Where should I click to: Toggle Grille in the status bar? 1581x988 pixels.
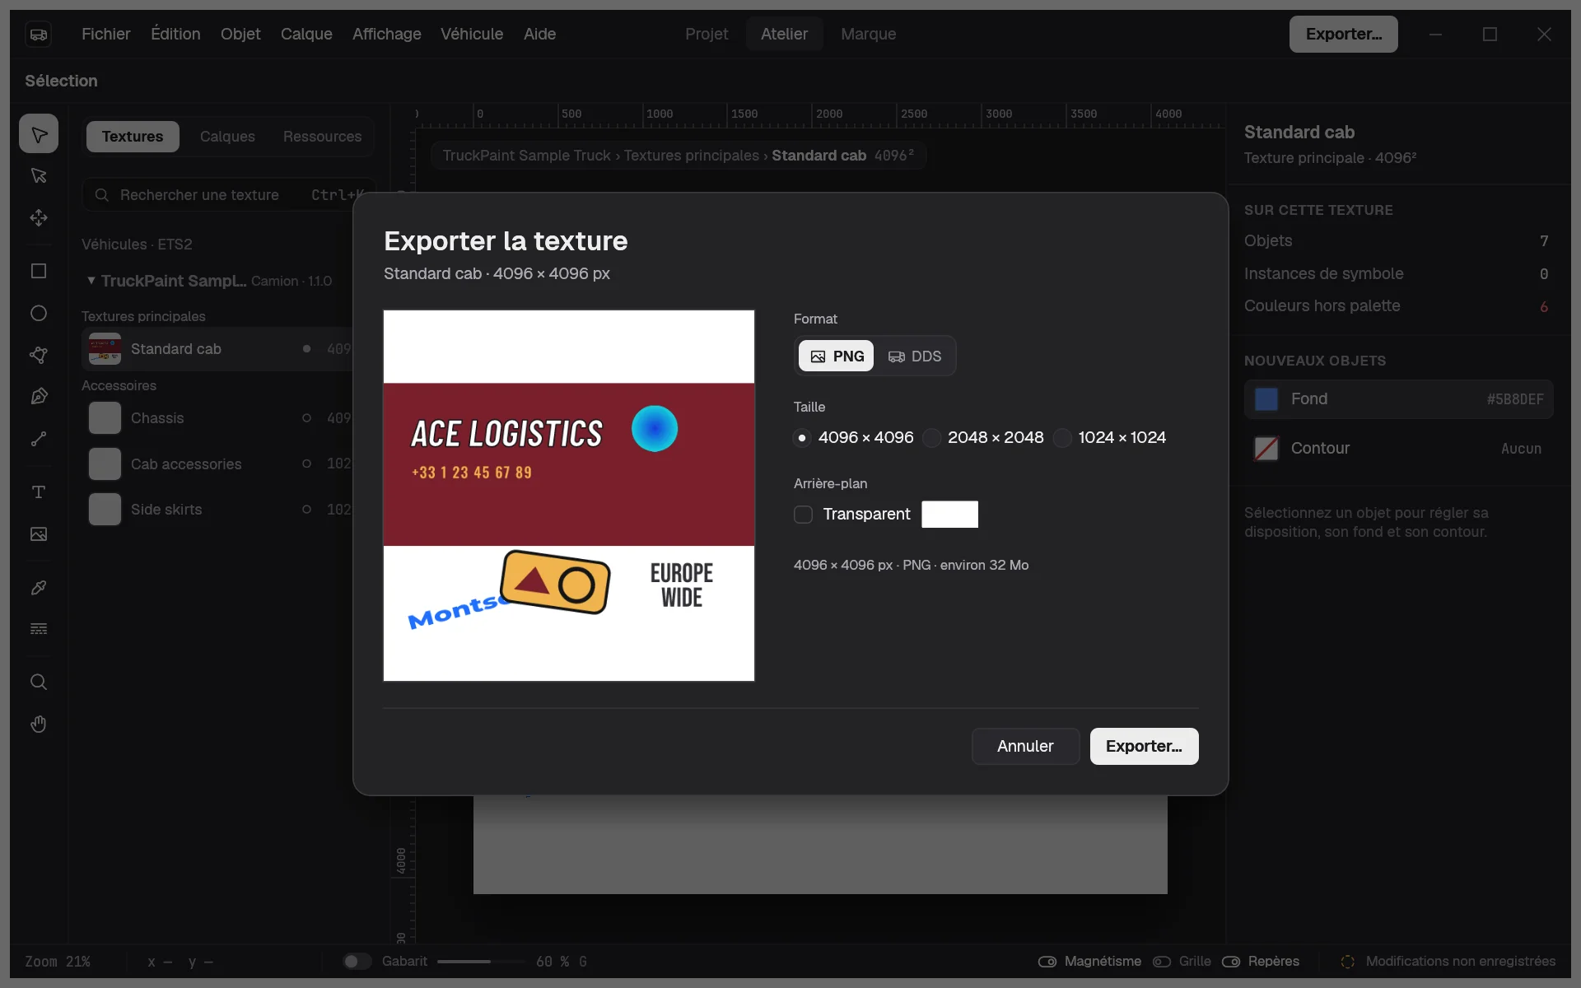coord(1182,961)
